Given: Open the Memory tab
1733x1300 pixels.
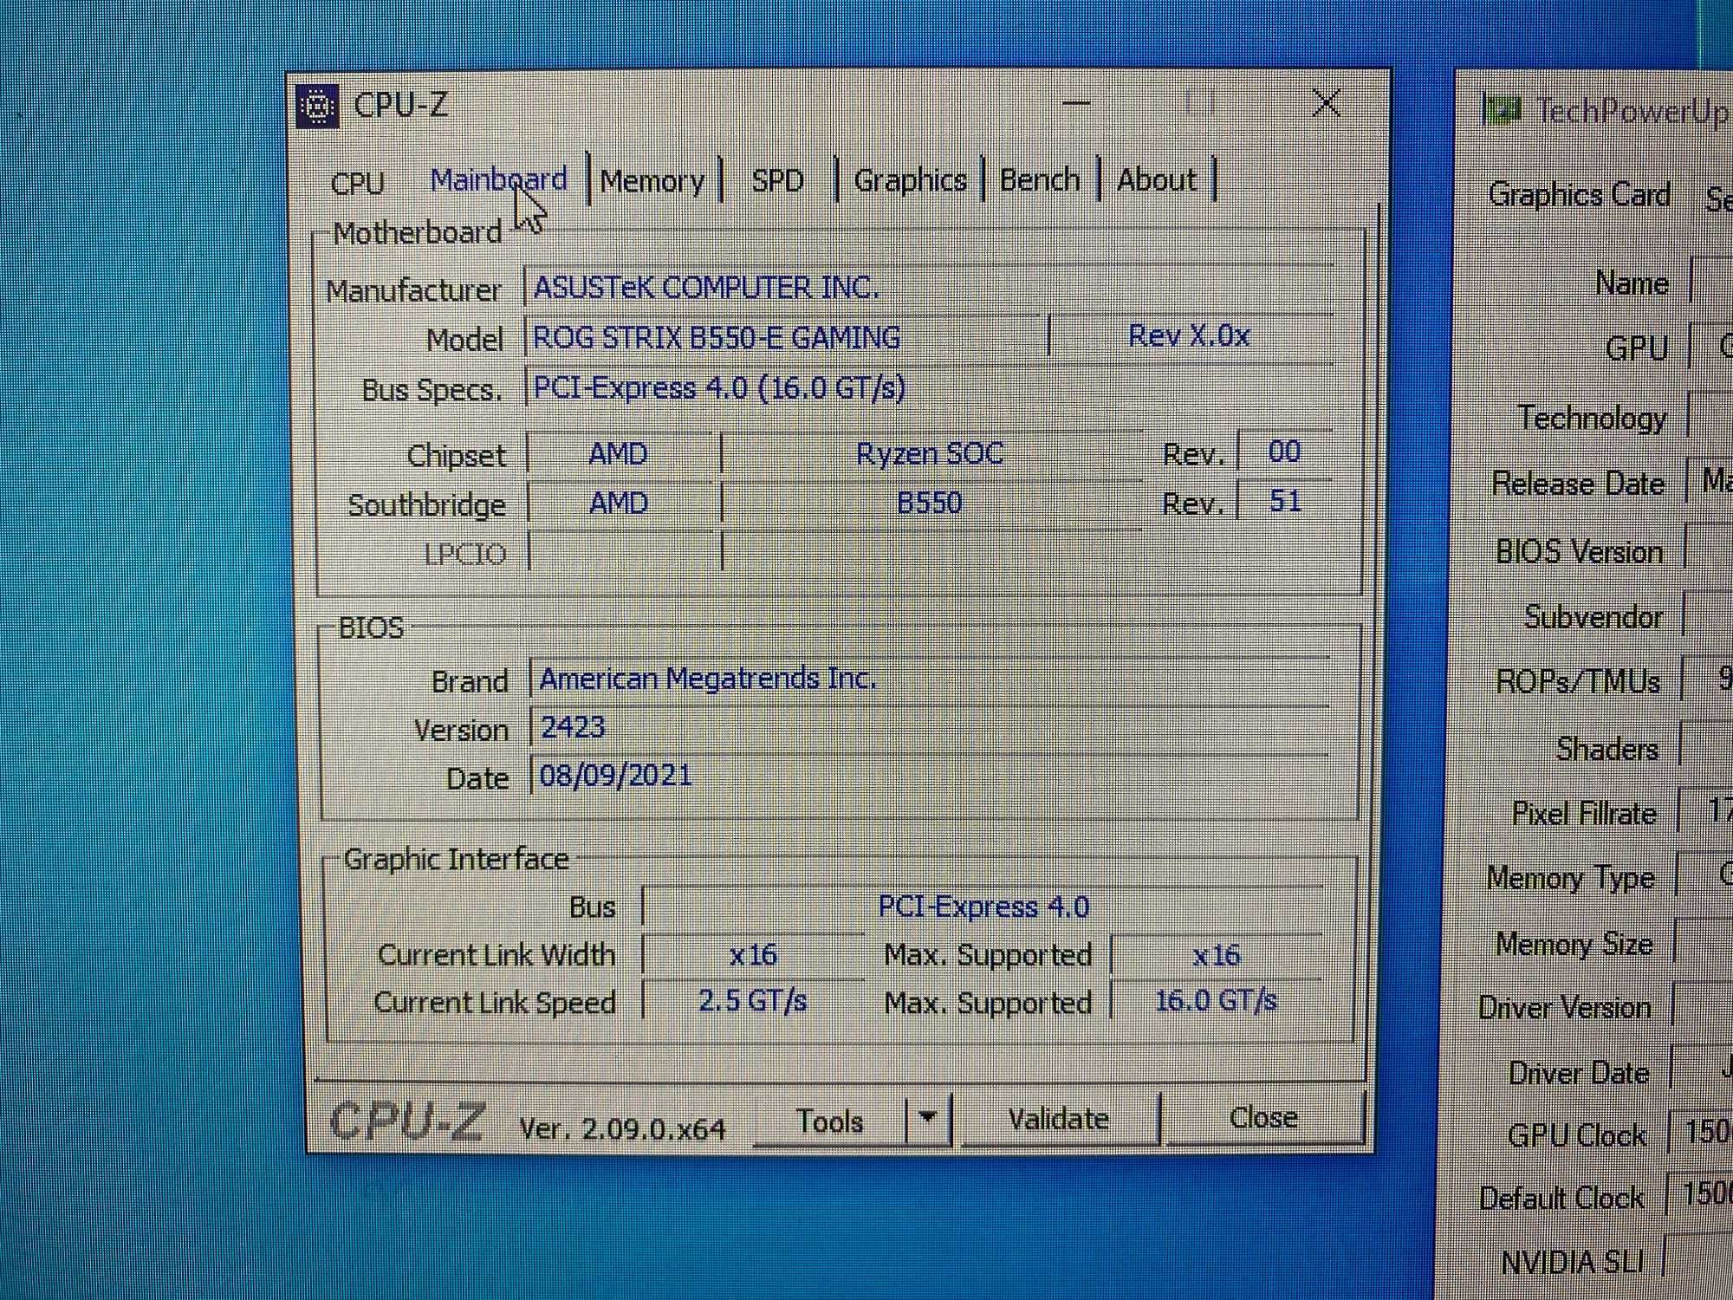Looking at the screenshot, I should (x=652, y=181).
